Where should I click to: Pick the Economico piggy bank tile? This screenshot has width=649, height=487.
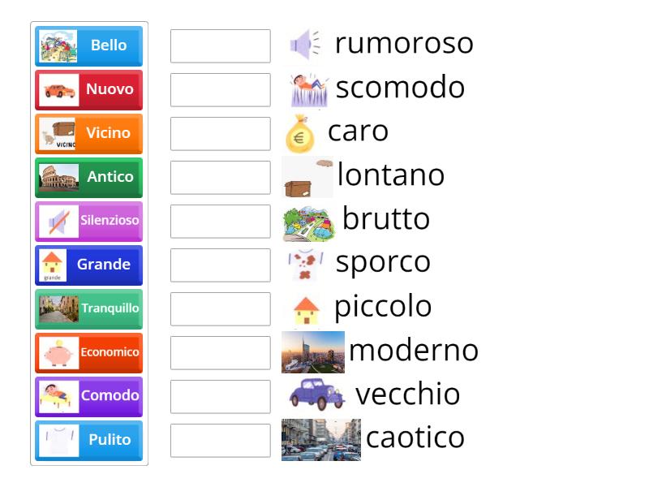89,353
